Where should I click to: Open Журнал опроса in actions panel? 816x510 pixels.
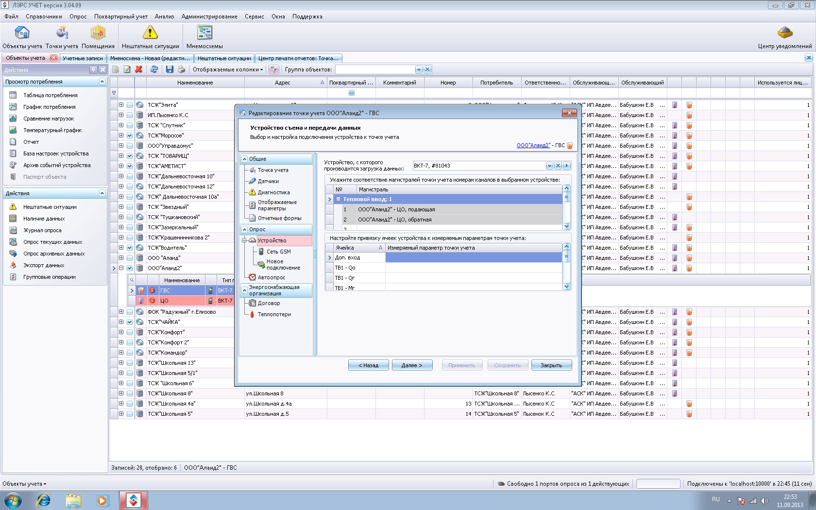42,230
